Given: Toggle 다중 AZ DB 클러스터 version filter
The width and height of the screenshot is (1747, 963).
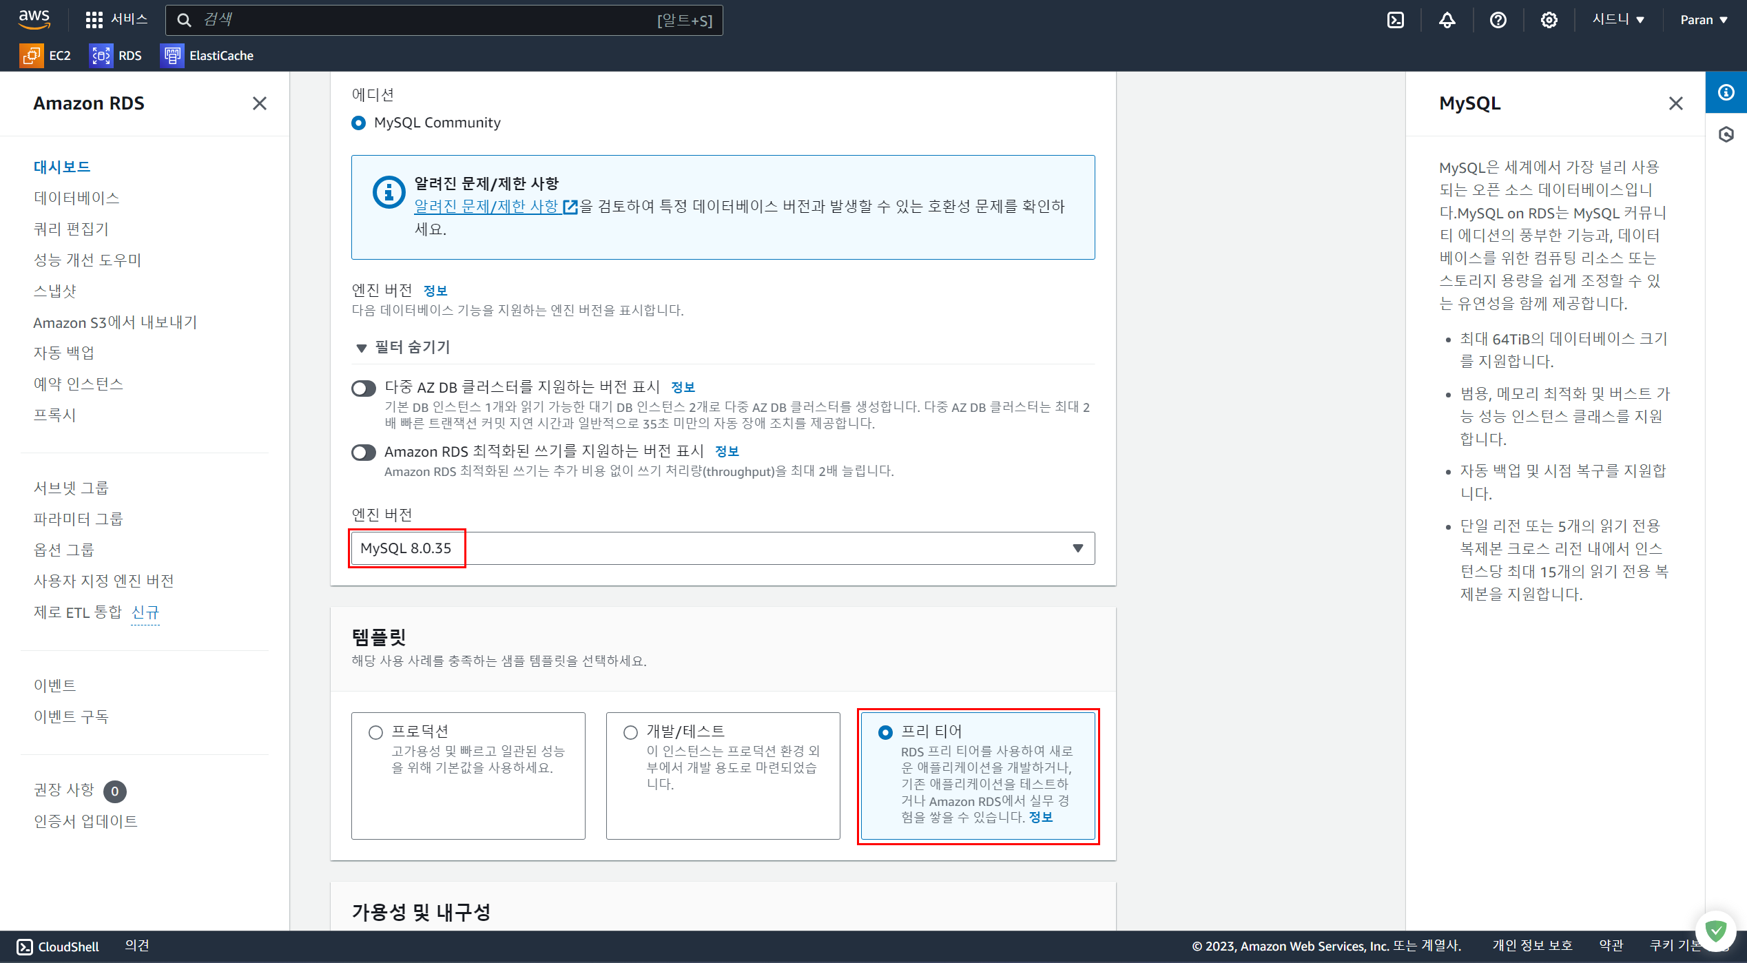Looking at the screenshot, I should [364, 389].
